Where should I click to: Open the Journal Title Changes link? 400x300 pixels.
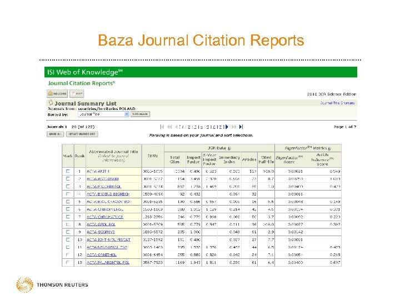pyautogui.click(x=337, y=103)
